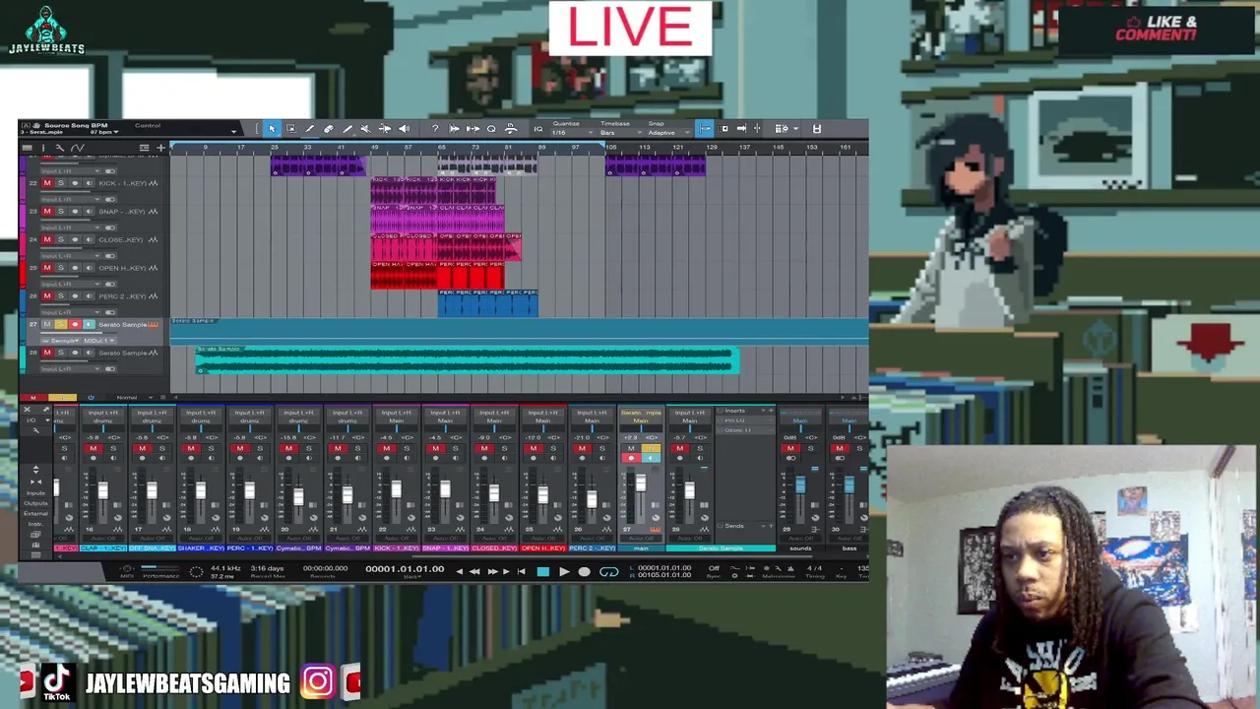Click bar 105 on the timeline ruler

coord(610,148)
